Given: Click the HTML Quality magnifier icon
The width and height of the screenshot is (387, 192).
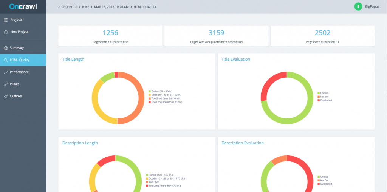Looking at the screenshot, I should [x=6, y=60].
